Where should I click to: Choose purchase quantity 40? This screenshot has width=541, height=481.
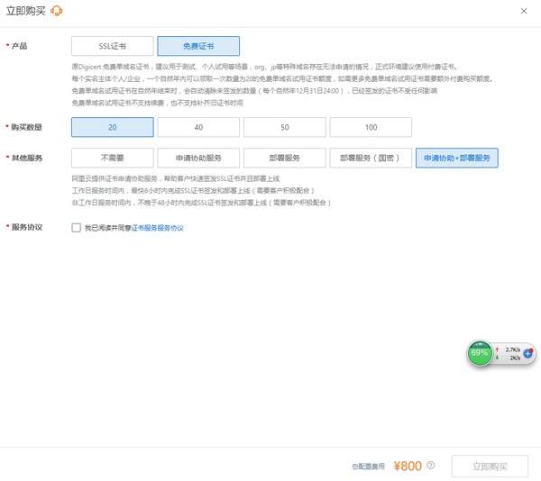(x=198, y=128)
